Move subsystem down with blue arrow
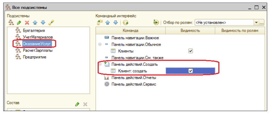This screenshot has height=114, width=271. point(43,22)
